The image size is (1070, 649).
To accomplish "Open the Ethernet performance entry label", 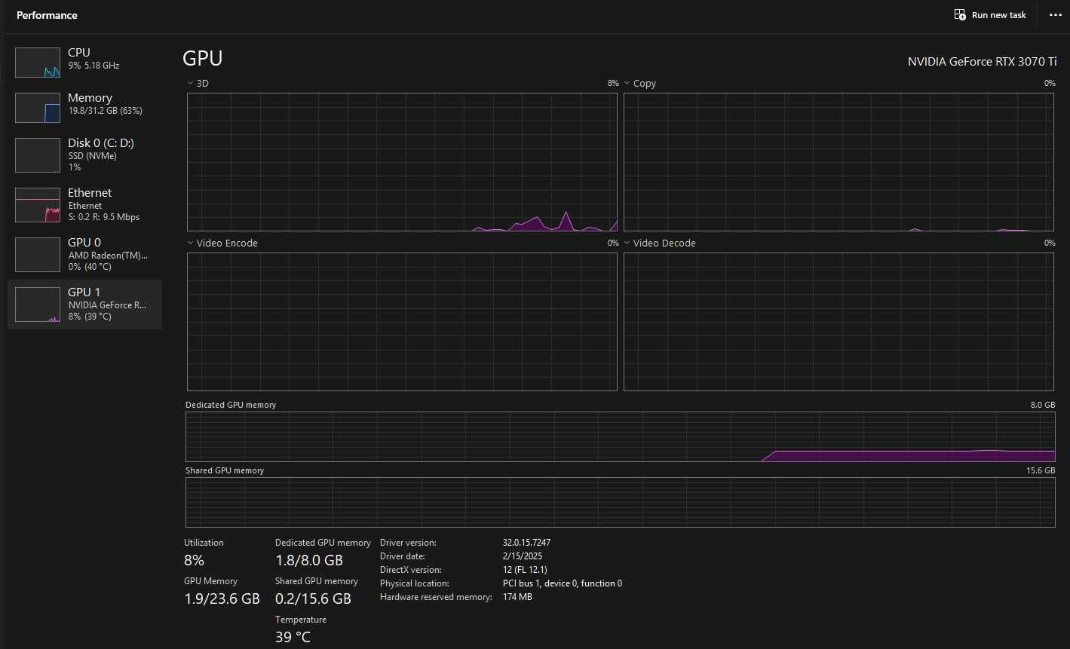I will click(90, 193).
